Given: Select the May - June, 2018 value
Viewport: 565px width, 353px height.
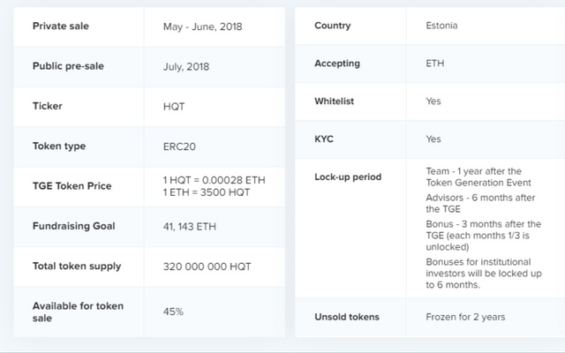Looking at the screenshot, I should [202, 26].
